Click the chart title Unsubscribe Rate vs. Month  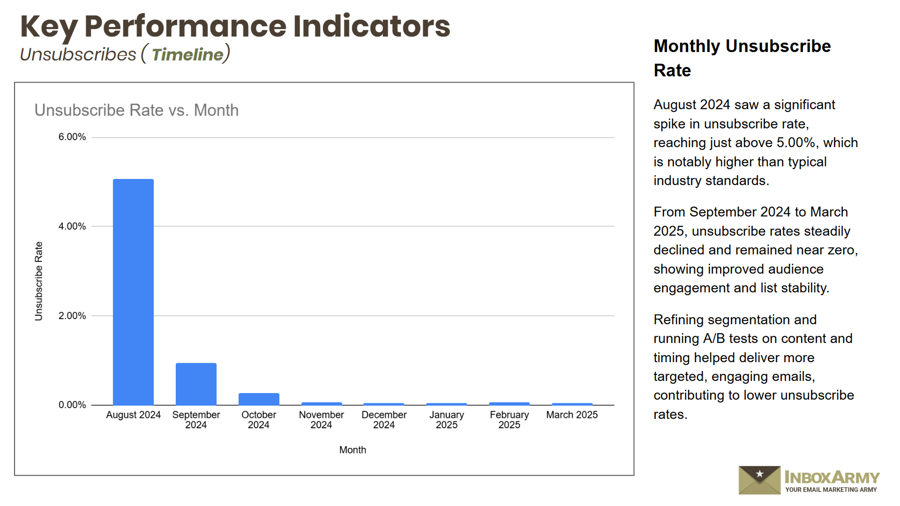[136, 110]
